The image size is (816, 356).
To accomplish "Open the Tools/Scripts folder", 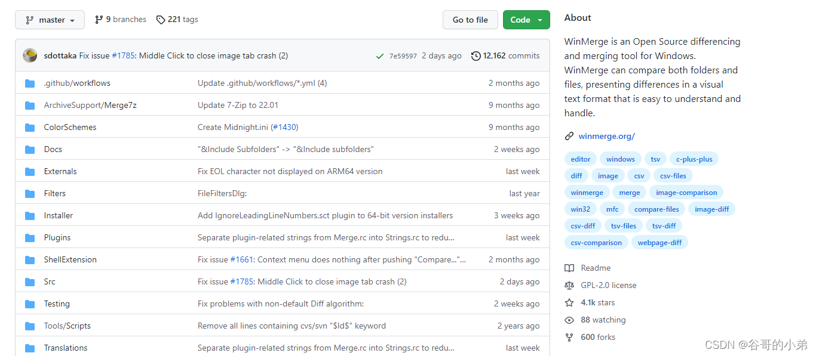I will tap(68, 326).
